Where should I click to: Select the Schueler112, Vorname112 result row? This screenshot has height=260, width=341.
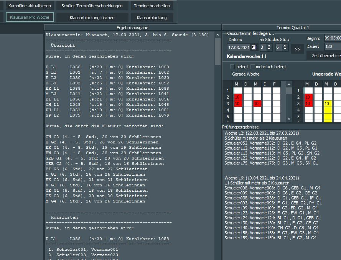271,148
